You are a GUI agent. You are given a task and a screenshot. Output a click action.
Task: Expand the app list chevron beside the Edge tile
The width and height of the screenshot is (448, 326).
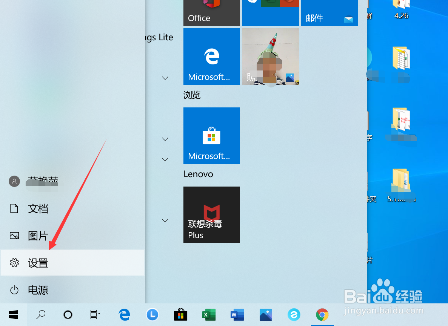tap(165, 78)
